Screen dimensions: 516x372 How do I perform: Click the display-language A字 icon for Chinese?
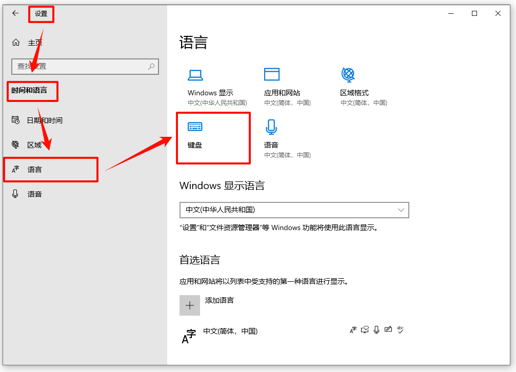click(352, 329)
